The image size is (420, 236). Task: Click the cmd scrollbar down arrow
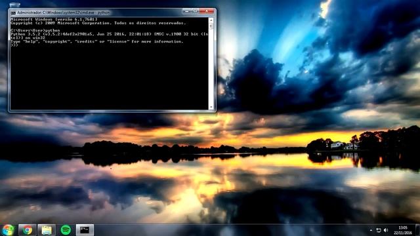[211, 107]
